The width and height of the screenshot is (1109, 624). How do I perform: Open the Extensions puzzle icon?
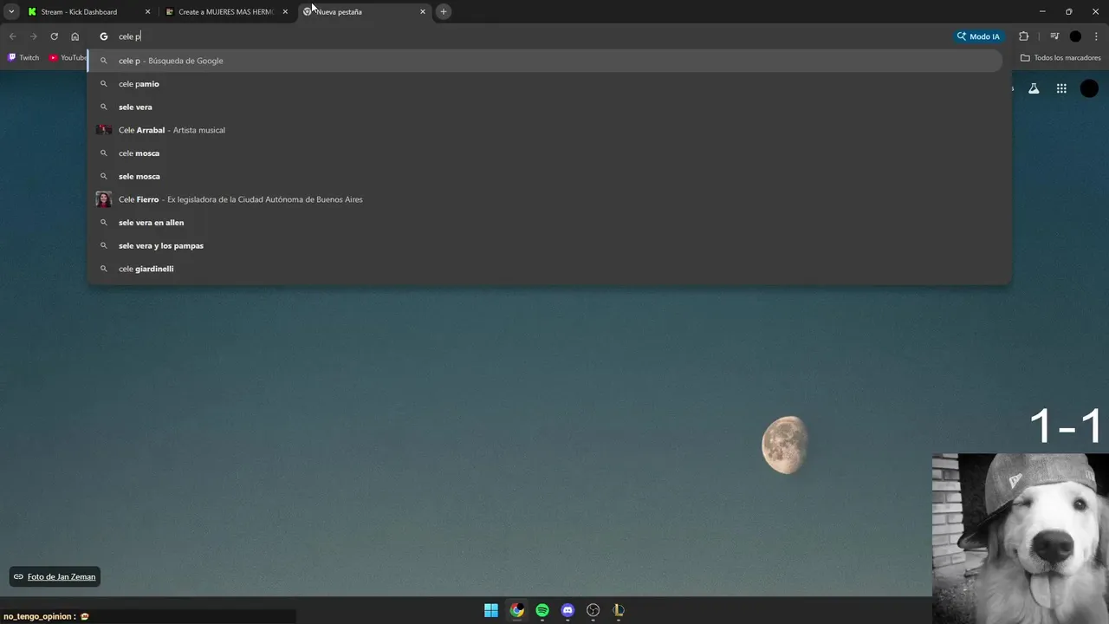click(1023, 36)
